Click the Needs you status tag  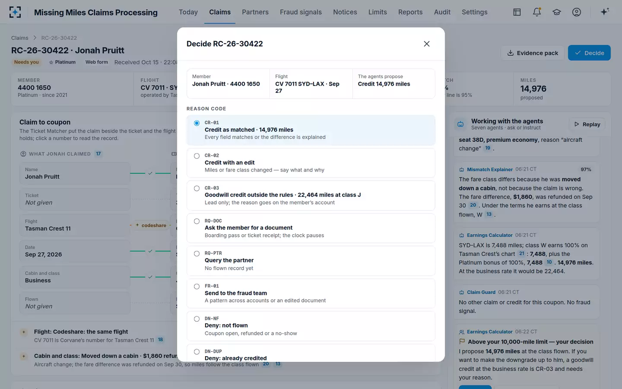point(26,62)
